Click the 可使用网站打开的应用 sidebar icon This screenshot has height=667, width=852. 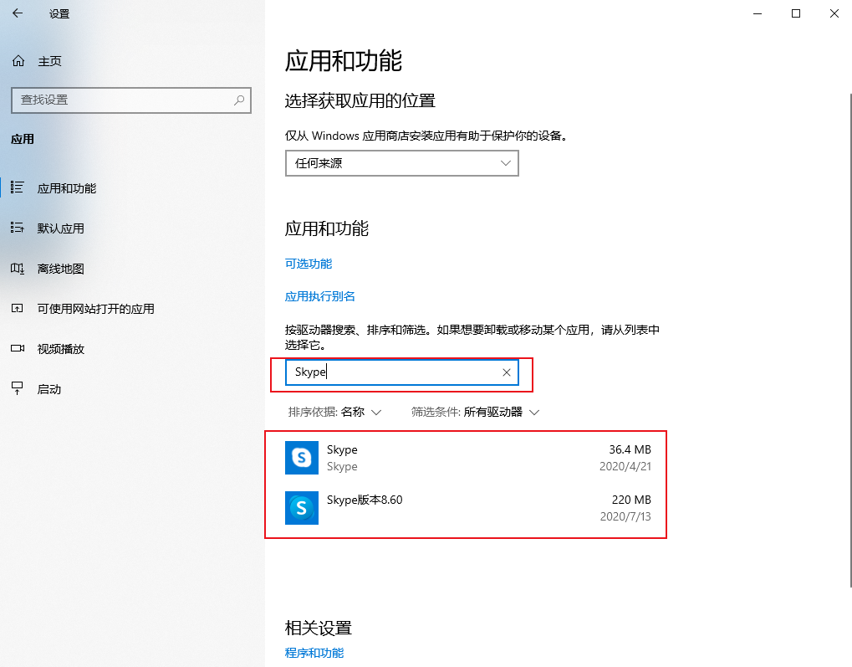point(18,309)
